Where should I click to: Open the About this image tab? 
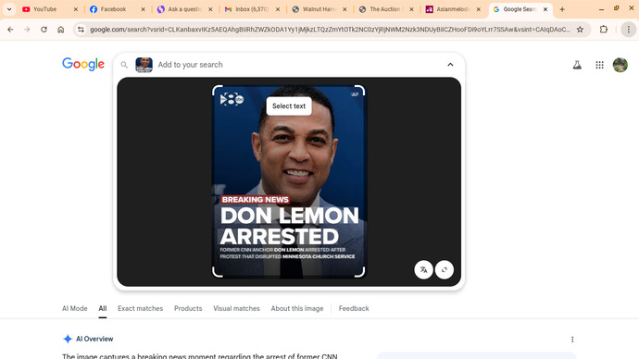pyautogui.click(x=297, y=308)
